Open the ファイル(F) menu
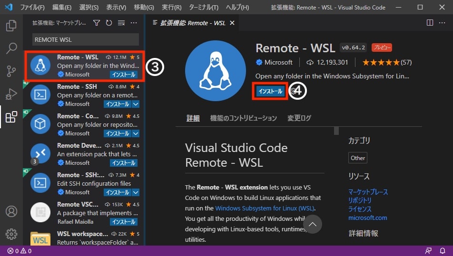Image resolution: width=453 pixels, height=256 pixels. (x=32, y=7)
